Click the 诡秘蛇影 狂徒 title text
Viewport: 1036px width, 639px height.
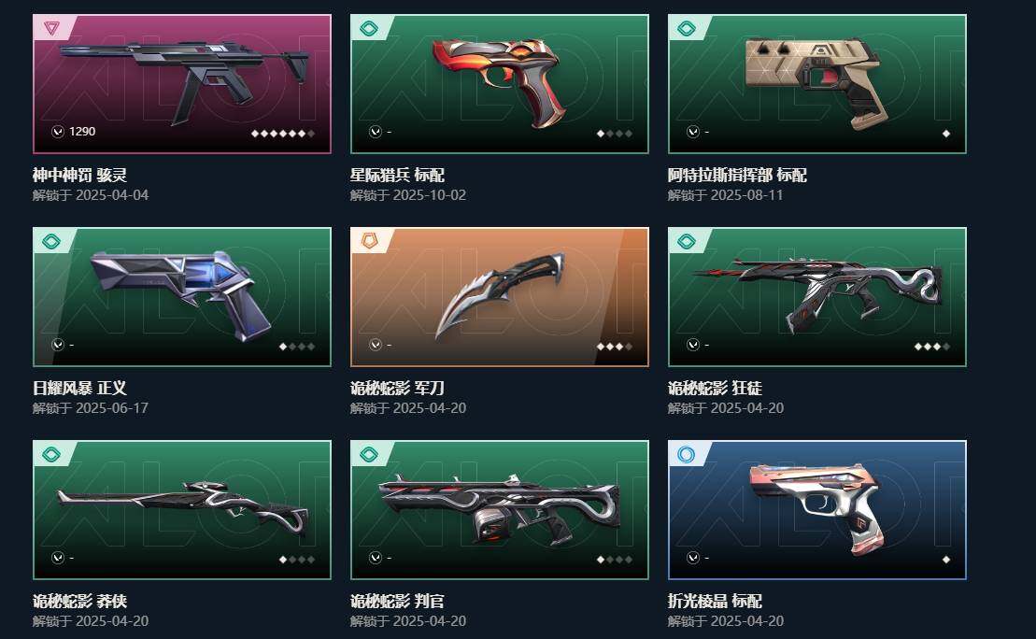pos(715,388)
